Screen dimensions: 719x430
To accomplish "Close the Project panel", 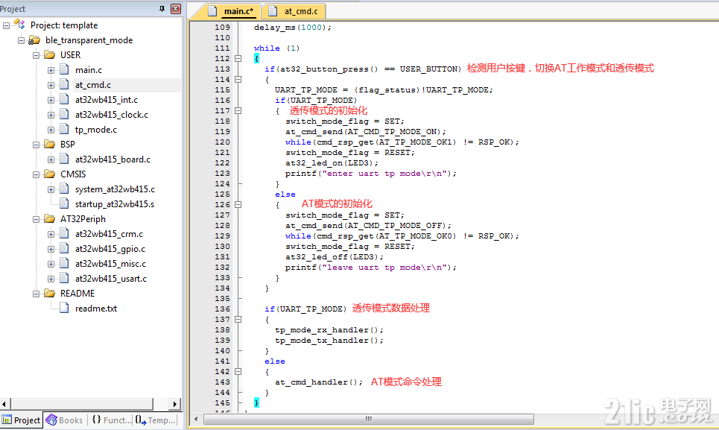I will (x=176, y=9).
